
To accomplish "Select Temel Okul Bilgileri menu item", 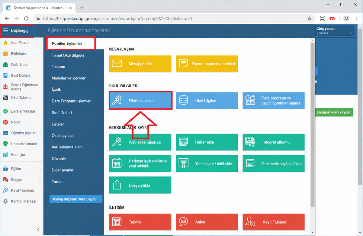I will tap(68, 55).
